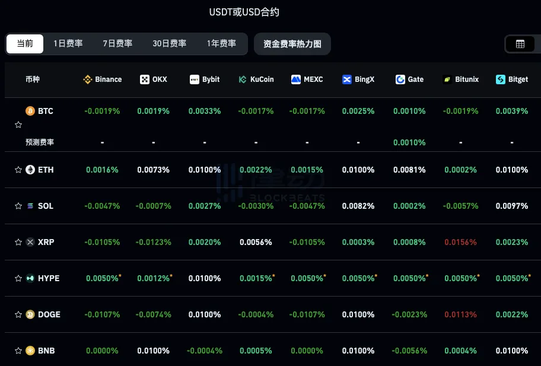This screenshot has height=366, width=541.
Task: Click BTC Bitget rate 0.0039%
Action: point(512,111)
